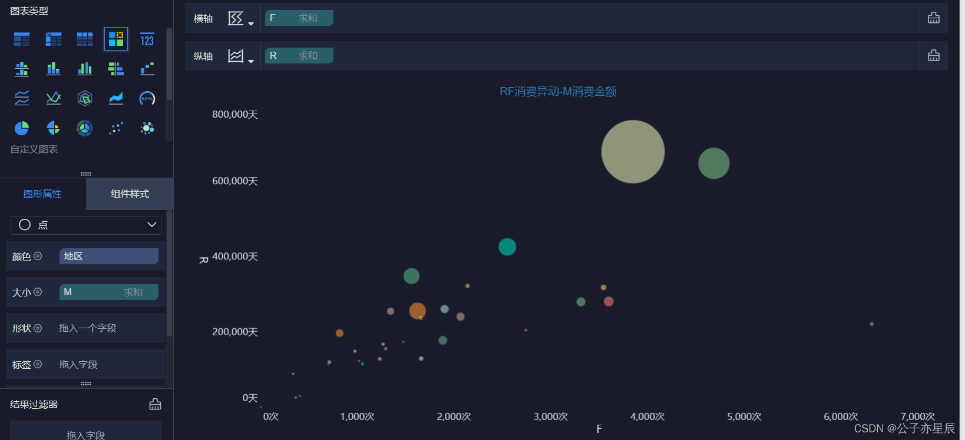
Task: Select the cross table chart type
Action: [x=54, y=39]
